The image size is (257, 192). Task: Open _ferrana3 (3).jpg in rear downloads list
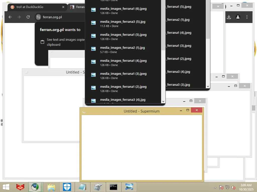[x=178, y=85]
